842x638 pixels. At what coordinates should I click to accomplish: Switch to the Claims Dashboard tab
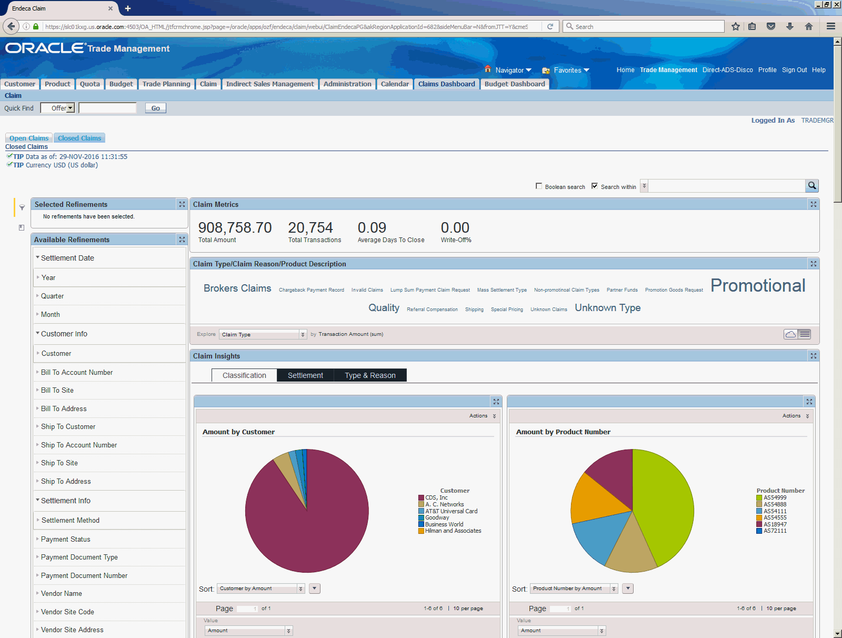446,84
